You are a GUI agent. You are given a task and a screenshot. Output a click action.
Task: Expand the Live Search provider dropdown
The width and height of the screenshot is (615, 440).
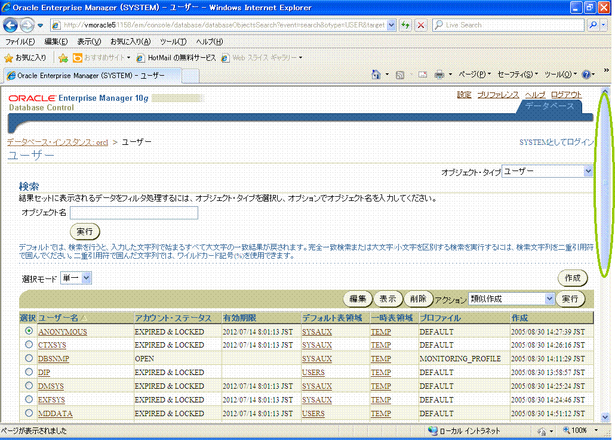(604, 25)
